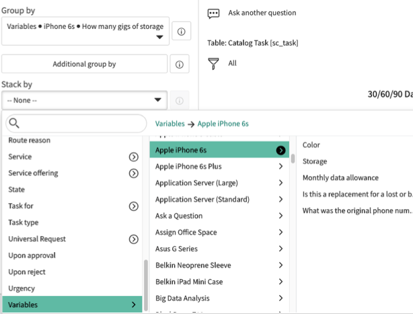Expand Assign Office Space chevron
The image size is (413, 314).
[280, 232]
